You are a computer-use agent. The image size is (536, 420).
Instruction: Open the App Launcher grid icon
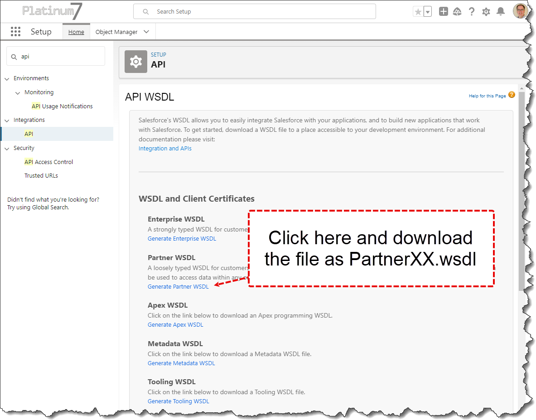15,31
